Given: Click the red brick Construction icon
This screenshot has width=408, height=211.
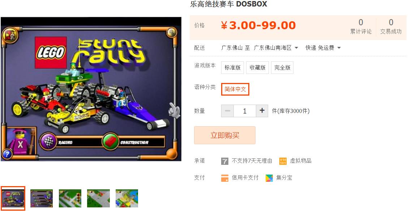Looking at the screenshot, I should coord(110,141).
